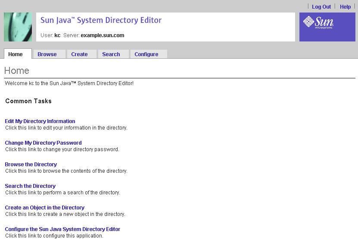Click the clock image thumbnail
Viewport: 358px width, 244px height.
pos(18,27)
